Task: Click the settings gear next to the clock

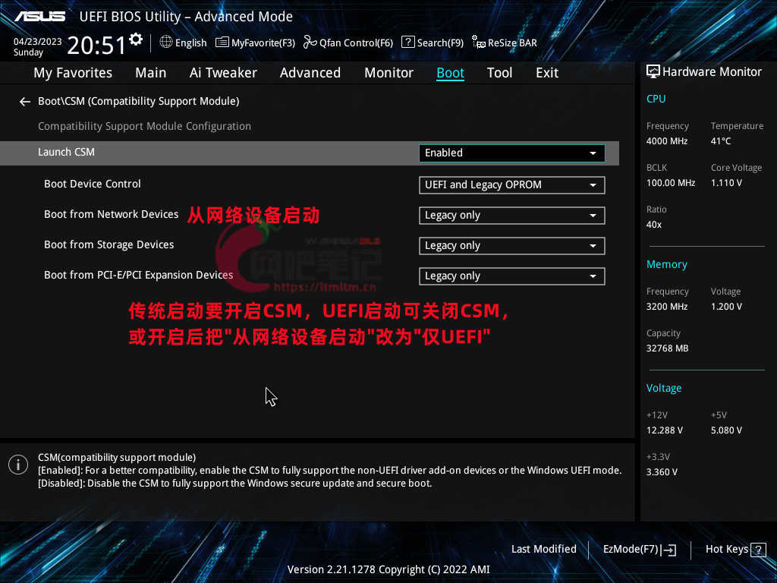Action: [136, 39]
